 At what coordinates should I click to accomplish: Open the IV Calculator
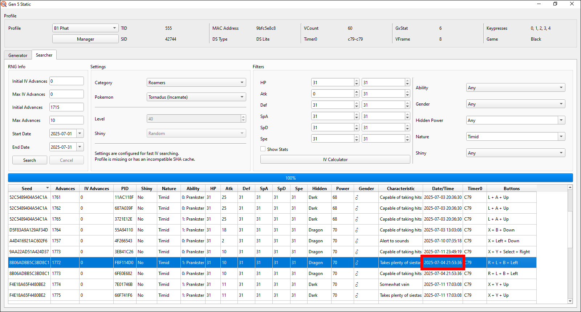[x=335, y=160]
